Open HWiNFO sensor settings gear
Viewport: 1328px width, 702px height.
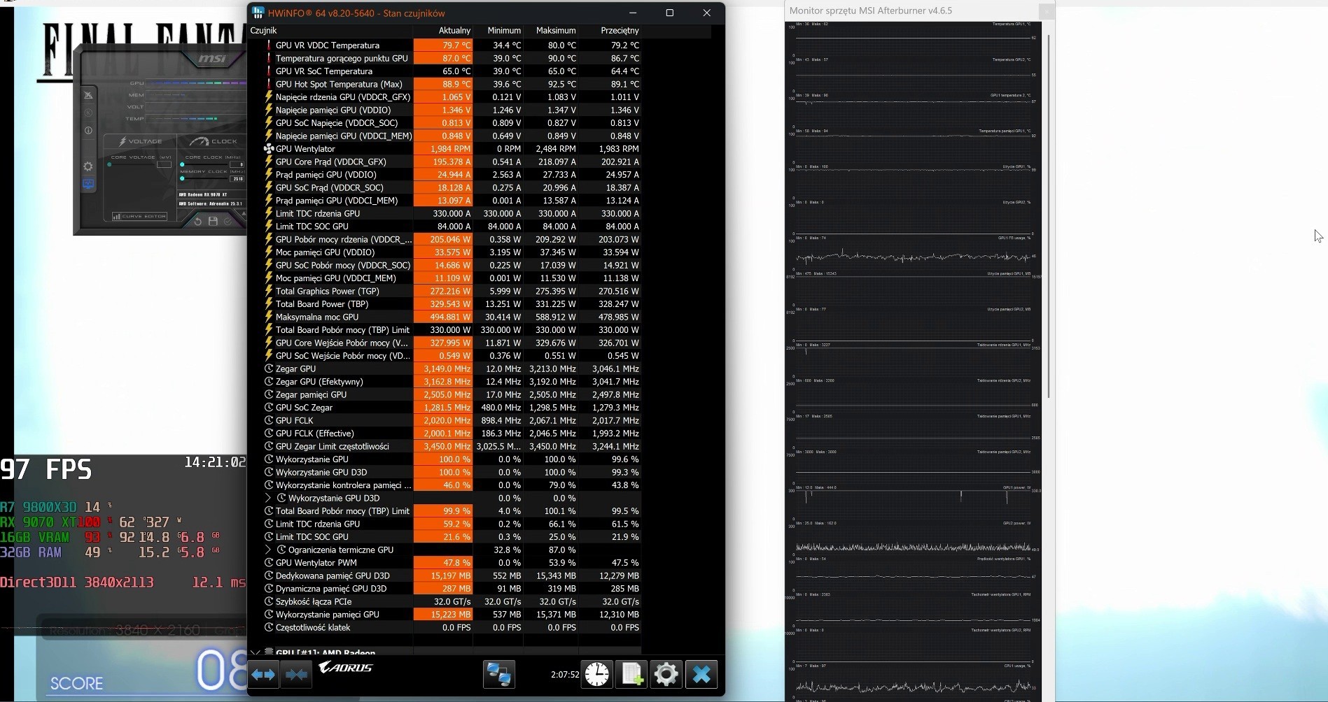pyautogui.click(x=666, y=675)
